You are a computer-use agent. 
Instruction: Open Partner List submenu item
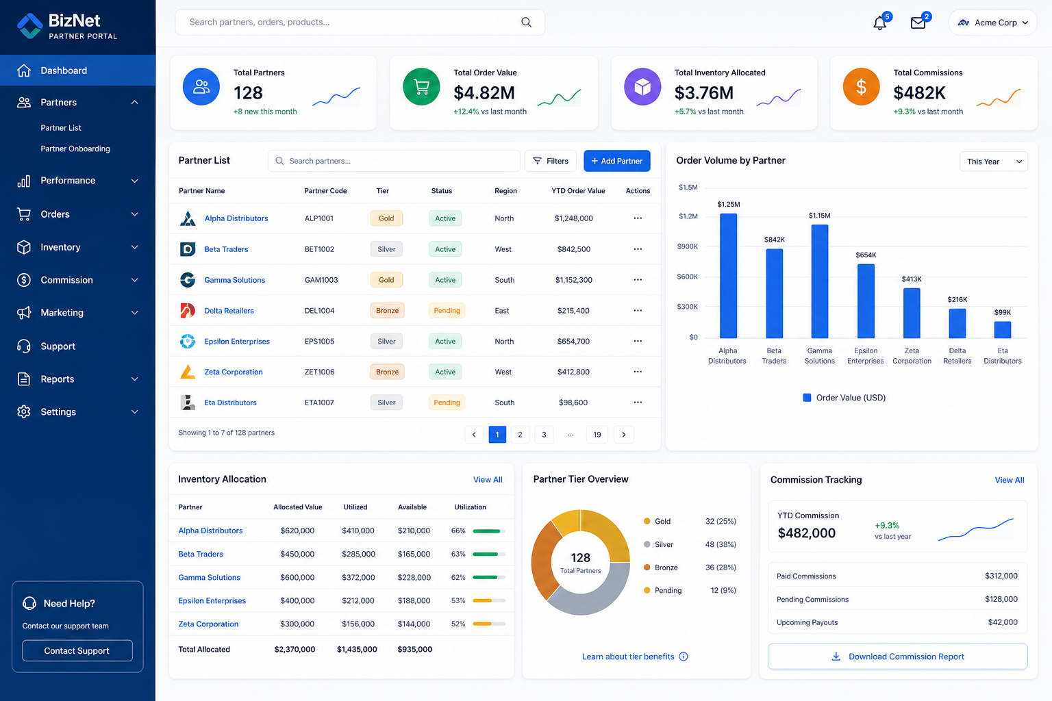[61, 128]
